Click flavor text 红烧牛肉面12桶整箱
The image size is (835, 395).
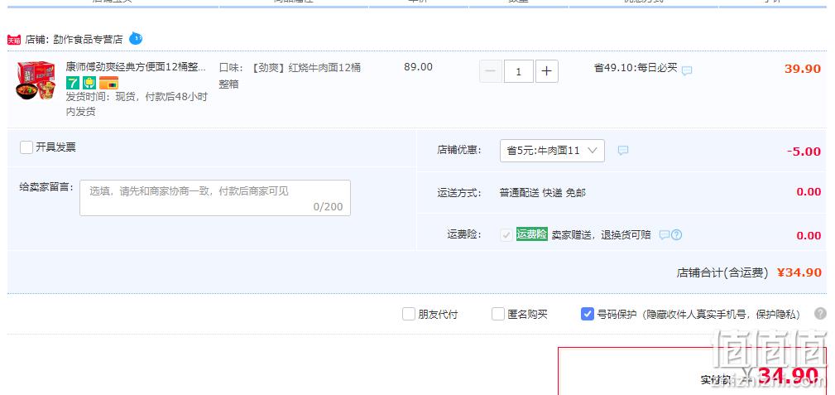click(x=290, y=75)
